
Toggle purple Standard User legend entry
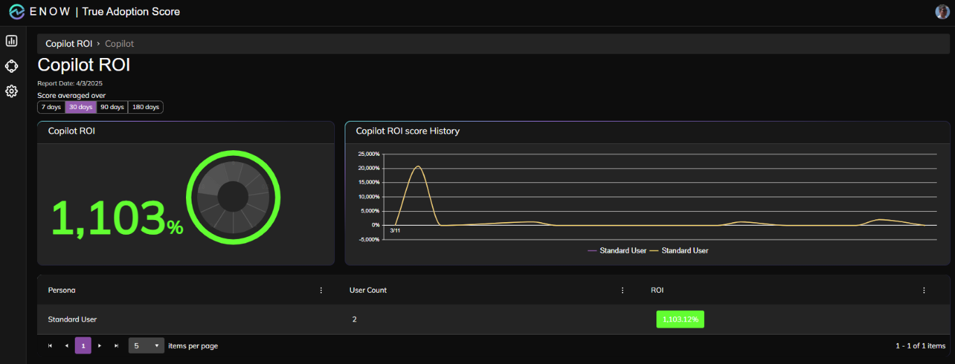[x=617, y=250]
